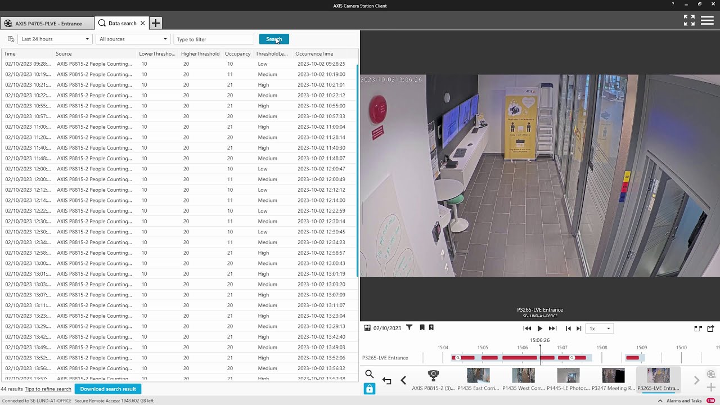Screen dimensions: 720x405
Task: Open the 1x playback speed dropdown
Action: pyautogui.click(x=600, y=328)
